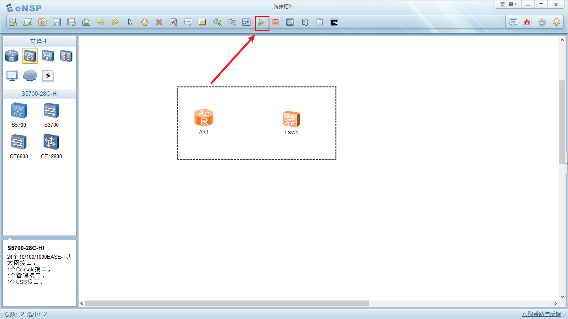Screen dimensions: 568x319
Task: Open an existing topology file
Action: point(42,22)
